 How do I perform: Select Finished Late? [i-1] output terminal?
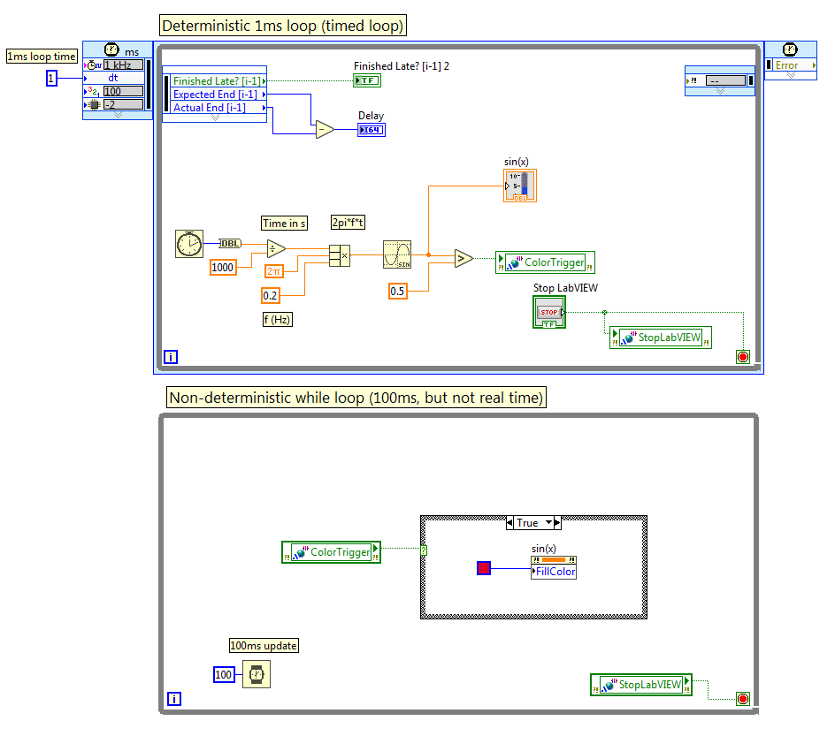point(218,80)
